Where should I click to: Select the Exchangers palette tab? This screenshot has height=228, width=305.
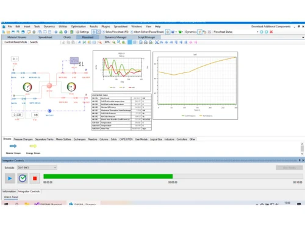pos(79,139)
